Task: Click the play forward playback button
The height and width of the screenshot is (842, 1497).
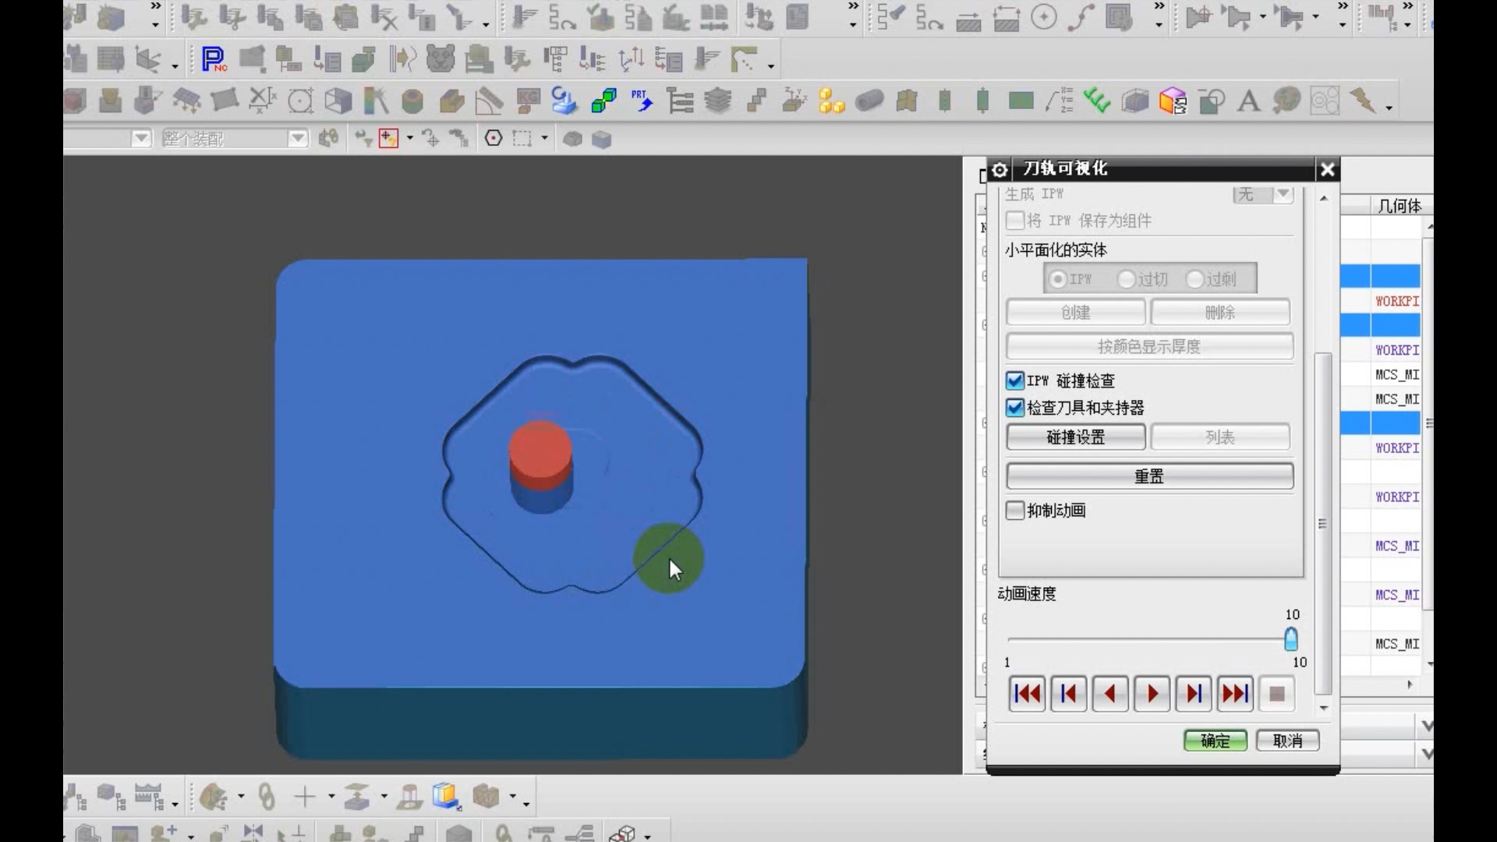Action: click(1152, 694)
